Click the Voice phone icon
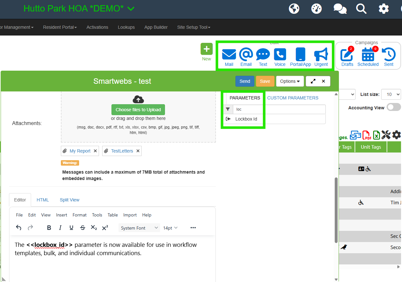 click(280, 55)
